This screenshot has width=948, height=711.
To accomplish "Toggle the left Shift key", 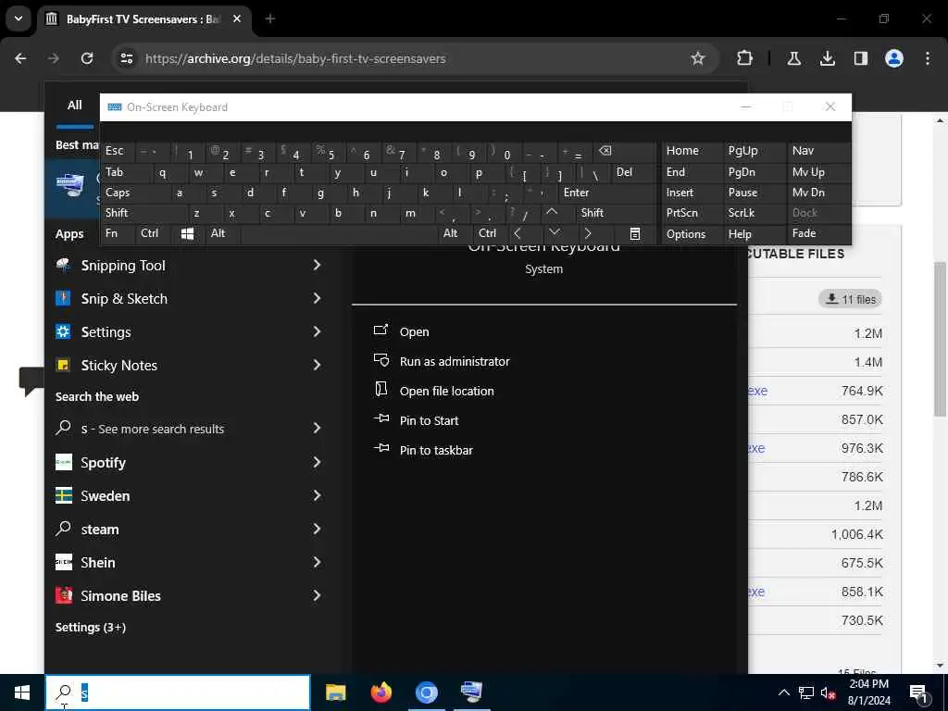I will [143, 213].
